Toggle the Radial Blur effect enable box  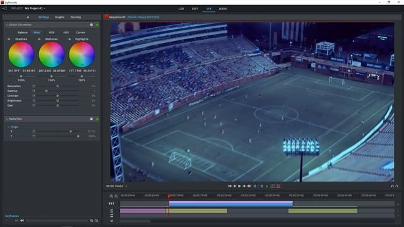(97, 119)
